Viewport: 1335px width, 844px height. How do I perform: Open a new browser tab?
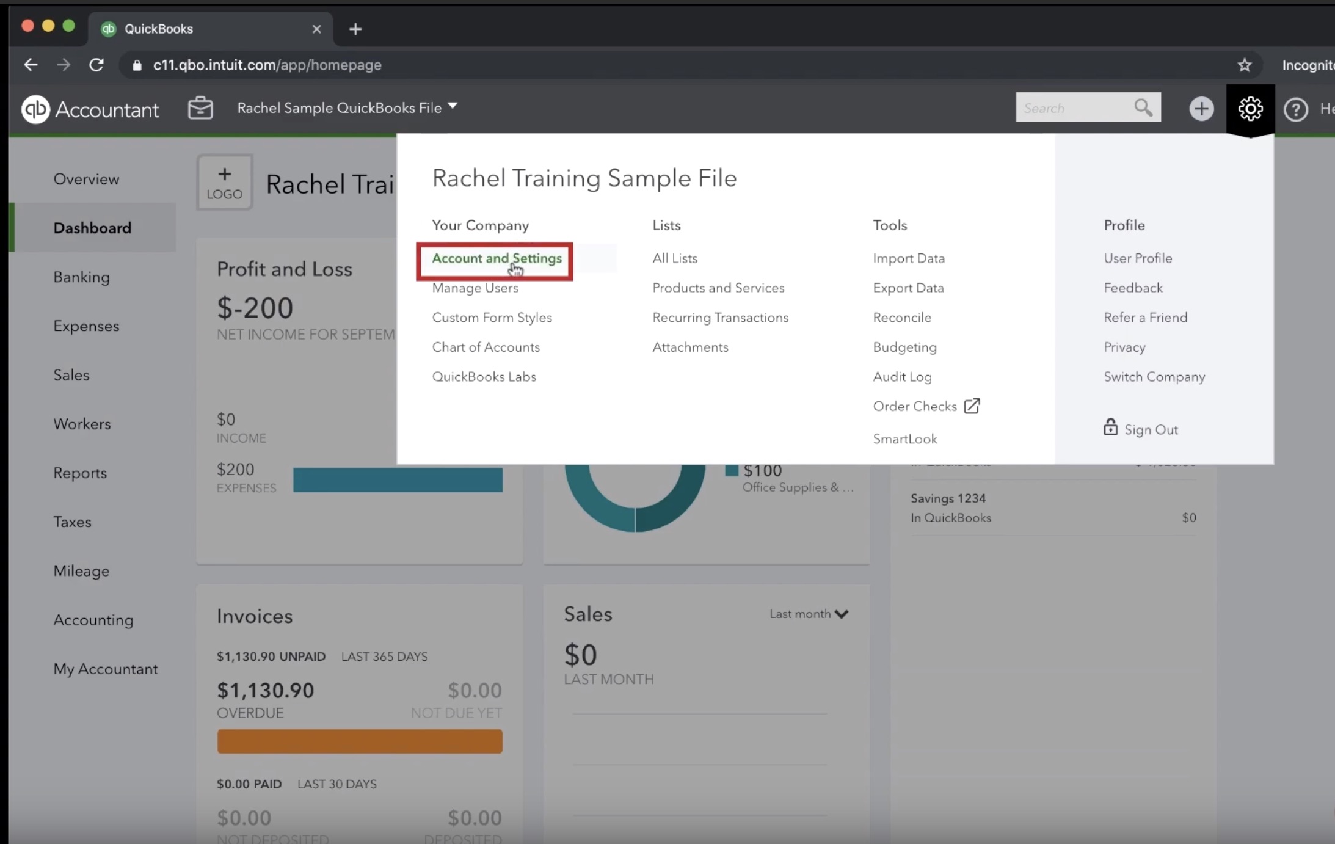(x=355, y=29)
